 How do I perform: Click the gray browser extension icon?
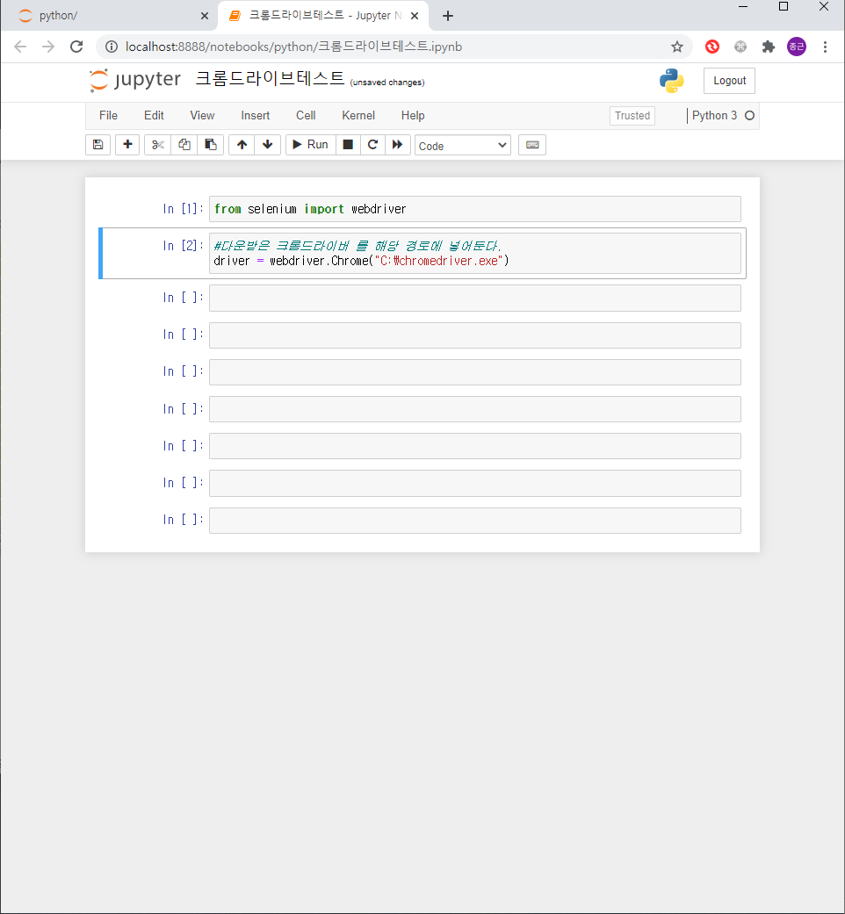[740, 47]
